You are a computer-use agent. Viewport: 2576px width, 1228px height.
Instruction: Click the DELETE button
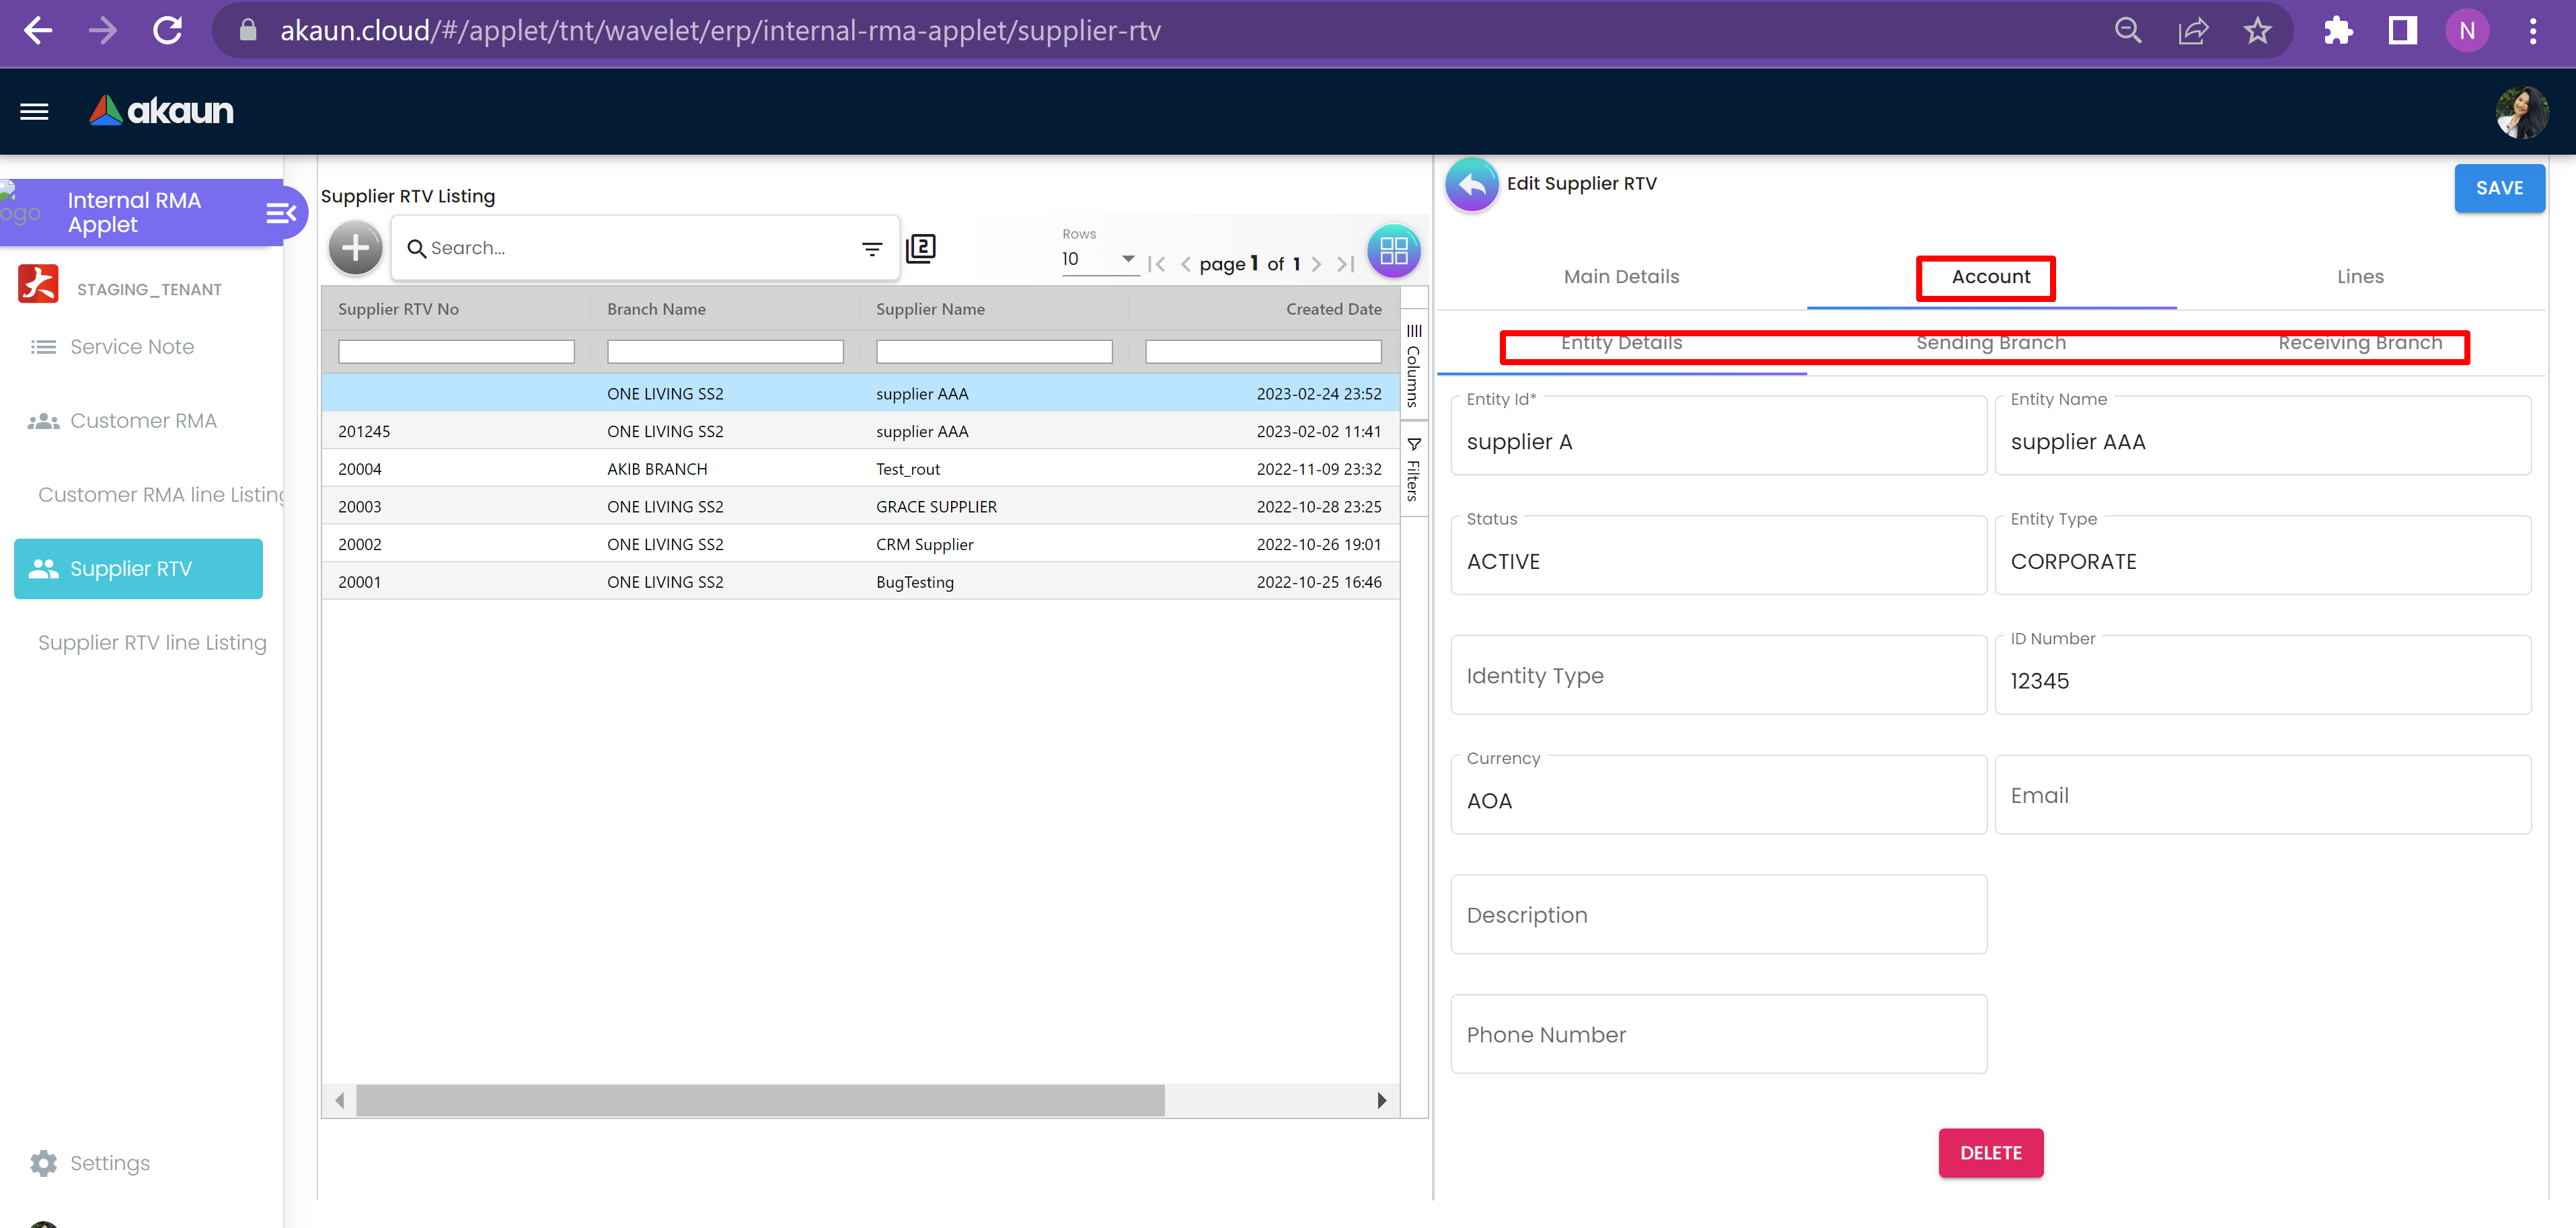pyautogui.click(x=1990, y=1153)
